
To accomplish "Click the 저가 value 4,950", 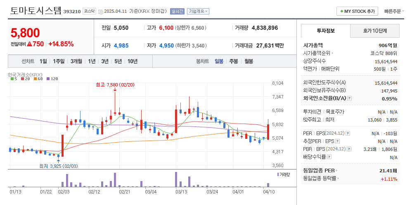I will pyautogui.click(x=166, y=46).
